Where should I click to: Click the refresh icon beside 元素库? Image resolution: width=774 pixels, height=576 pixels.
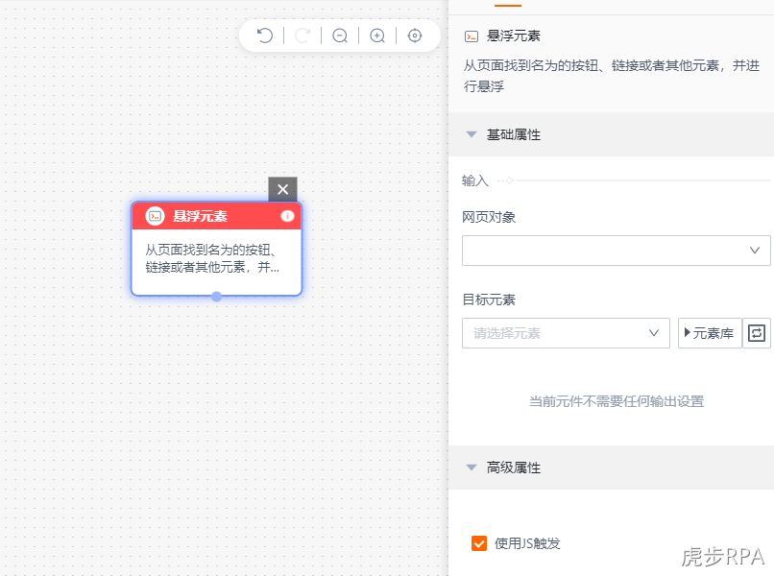(756, 333)
